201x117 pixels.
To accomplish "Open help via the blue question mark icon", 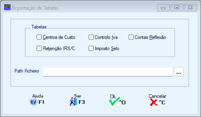I will [x=33, y=102].
